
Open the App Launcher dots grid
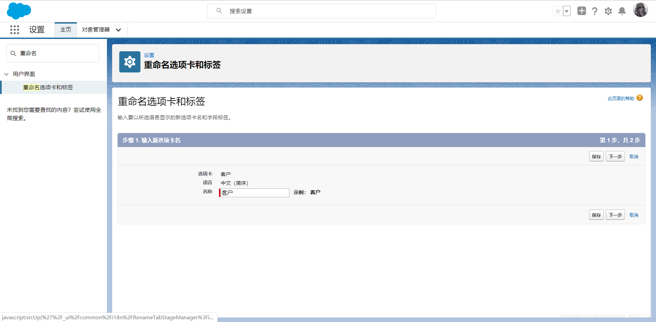[15, 30]
